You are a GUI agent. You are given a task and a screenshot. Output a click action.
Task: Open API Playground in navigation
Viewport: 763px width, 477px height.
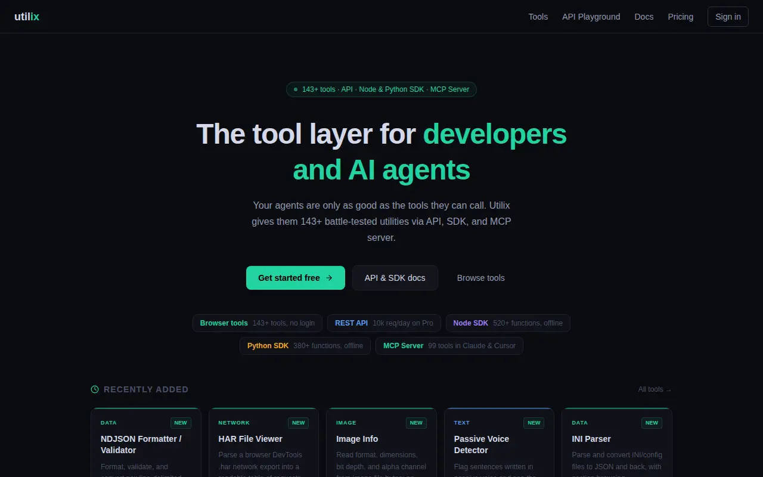point(591,17)
